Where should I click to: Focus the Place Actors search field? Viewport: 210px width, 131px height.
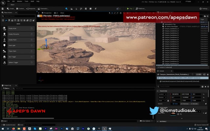point(18,16)
